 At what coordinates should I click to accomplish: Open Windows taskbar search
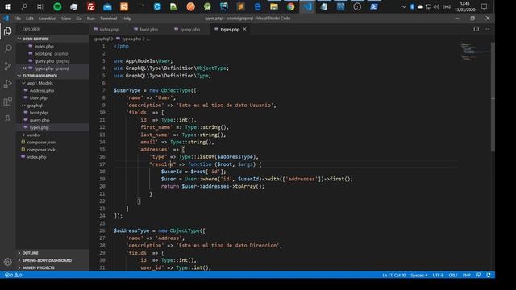click(x=24, y=6)
